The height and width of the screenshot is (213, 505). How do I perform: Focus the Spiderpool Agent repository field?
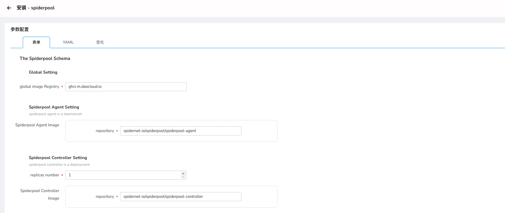click(180, 131)
